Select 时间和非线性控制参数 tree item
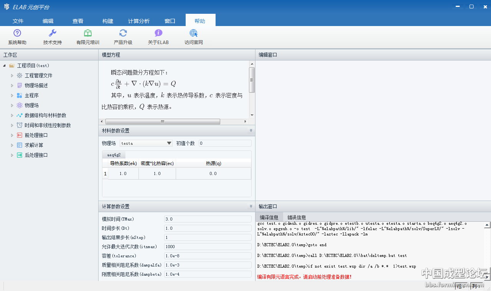The width and height of the screenshot is (491, 291). click(x=48, y=125)
